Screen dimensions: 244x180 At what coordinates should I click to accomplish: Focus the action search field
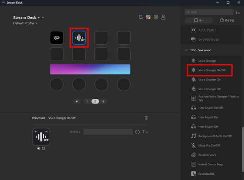(x=209, y=12)
